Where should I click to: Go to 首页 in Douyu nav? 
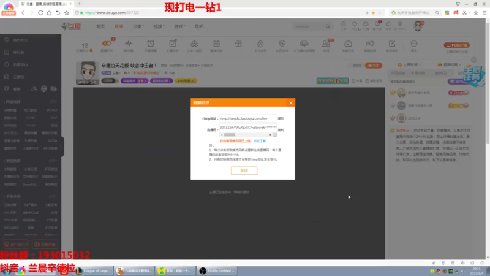pyautogui.click(x=100, y=26)
